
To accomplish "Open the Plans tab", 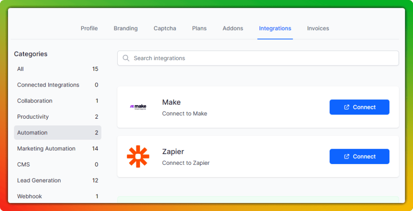I will pyautogui.click(x=199, y=28).
